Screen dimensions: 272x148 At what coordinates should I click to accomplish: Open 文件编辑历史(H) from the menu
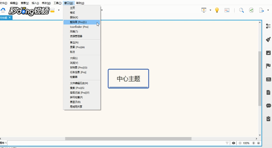tap(82, 83)
